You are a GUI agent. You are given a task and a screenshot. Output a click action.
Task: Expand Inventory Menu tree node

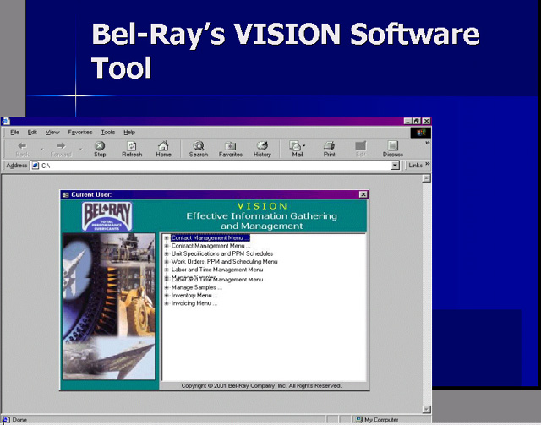167,296
